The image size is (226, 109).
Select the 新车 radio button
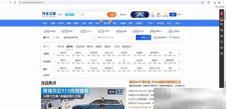click(44, 37)
